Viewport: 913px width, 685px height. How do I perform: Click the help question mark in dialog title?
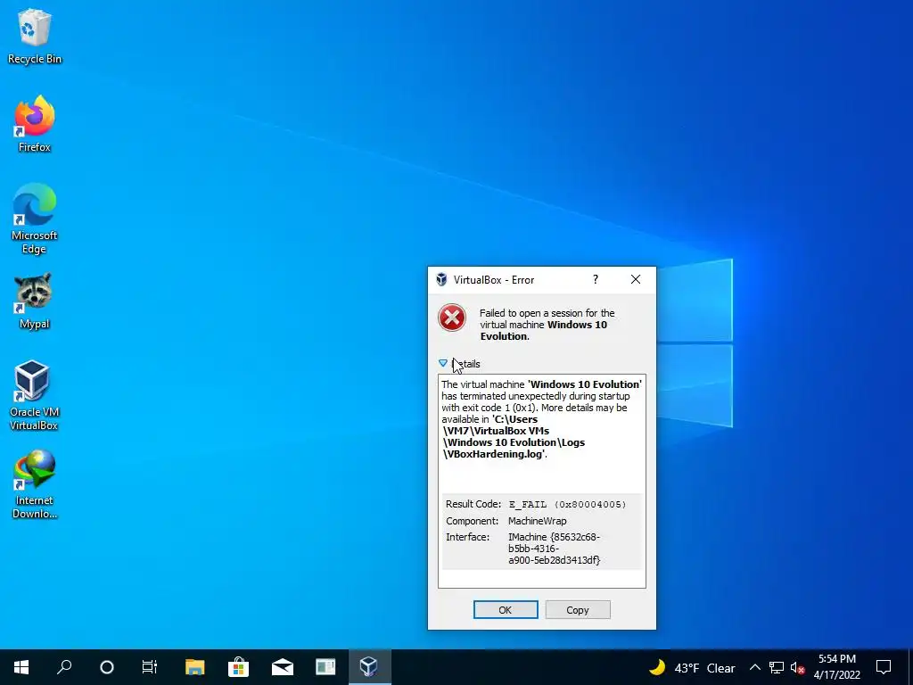595,279
